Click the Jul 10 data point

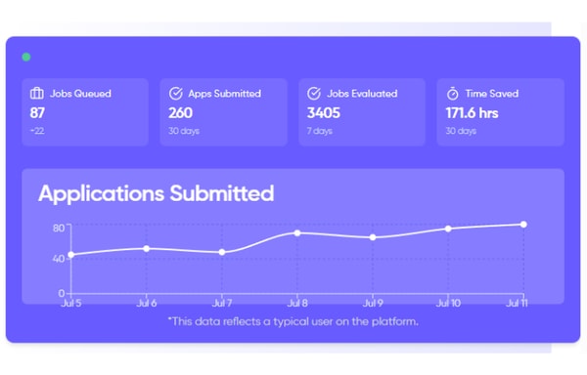tap(448, 229)
